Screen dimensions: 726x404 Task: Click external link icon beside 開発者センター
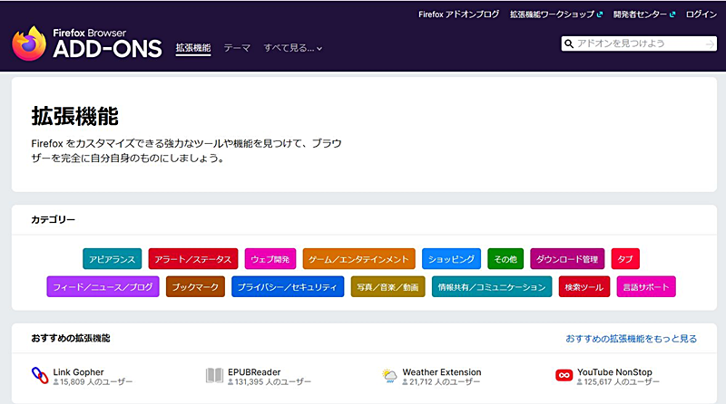pyautogui.click(x=672, y=14)
